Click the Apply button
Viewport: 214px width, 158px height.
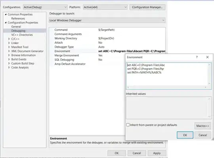click(157, 153)
